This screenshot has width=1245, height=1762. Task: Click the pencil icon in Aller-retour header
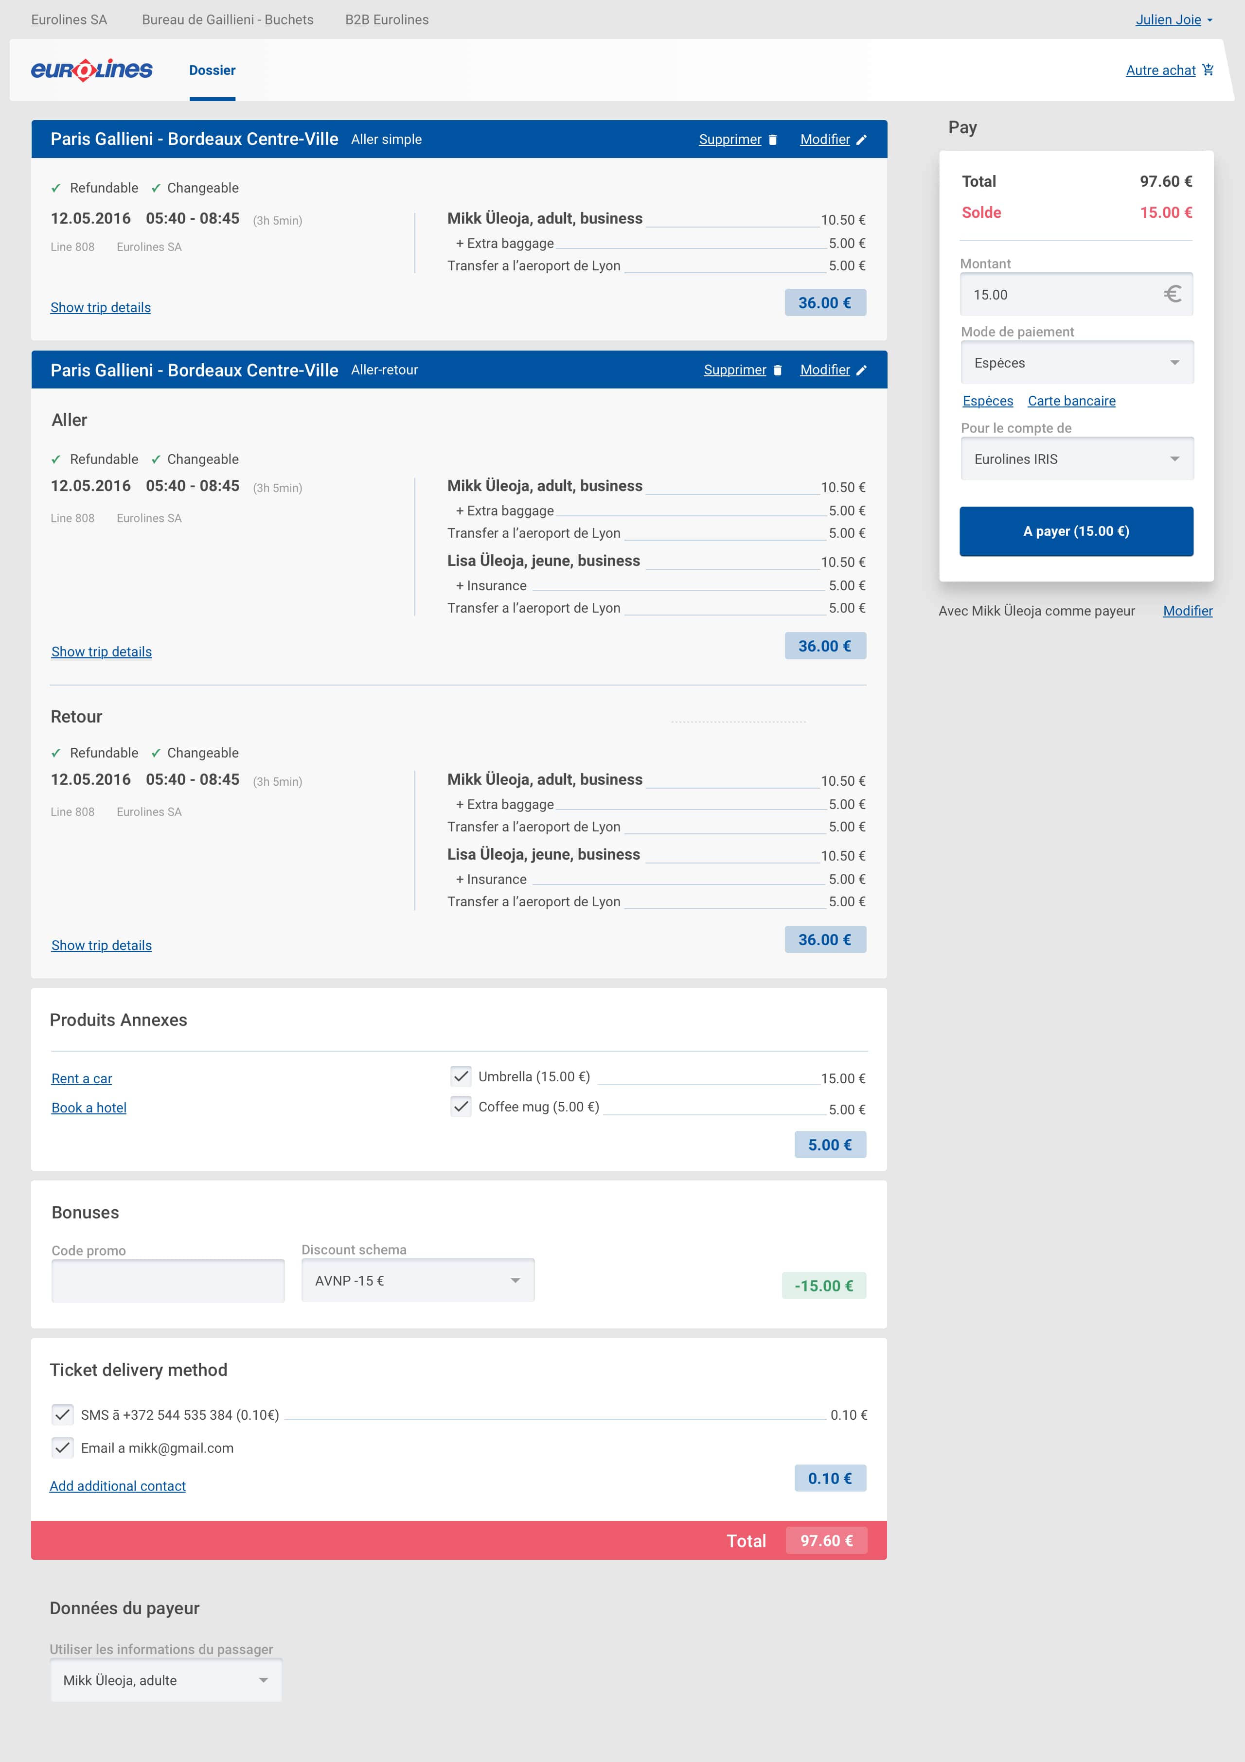point(861,370)
